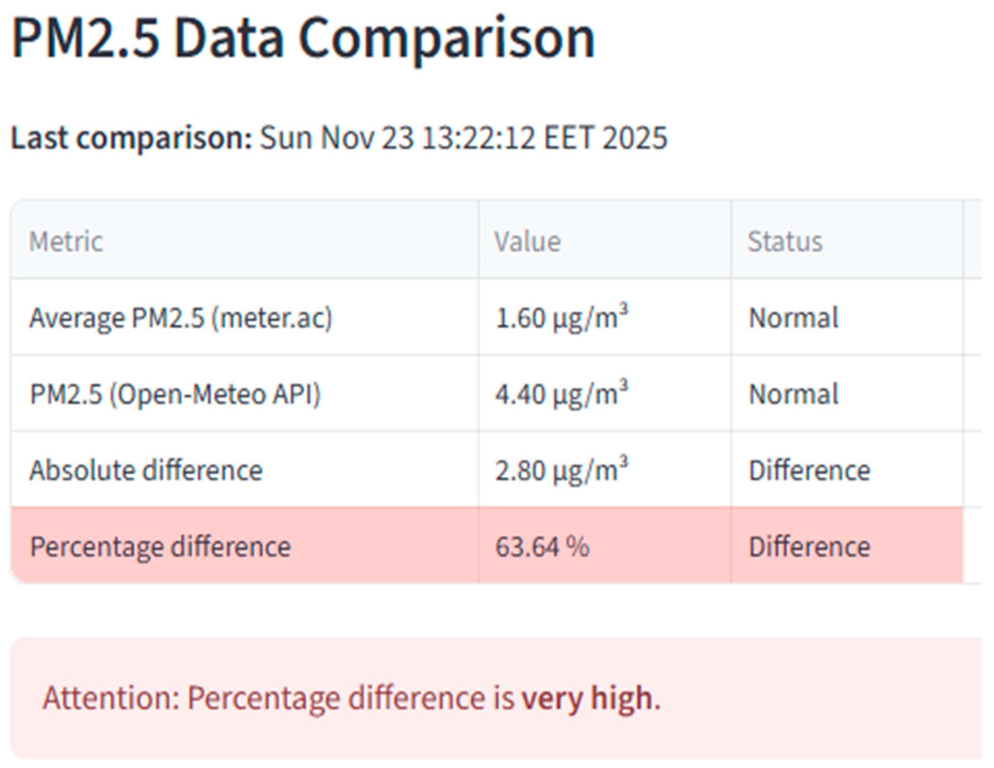The width and height of the screenshot is (994, 768).
Task: Click the Status column header
Action: tap(784, 241)
